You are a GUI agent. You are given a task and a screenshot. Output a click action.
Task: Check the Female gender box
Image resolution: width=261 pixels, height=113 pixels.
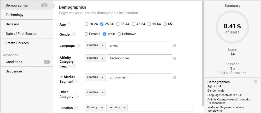click(x=86, y=34)
